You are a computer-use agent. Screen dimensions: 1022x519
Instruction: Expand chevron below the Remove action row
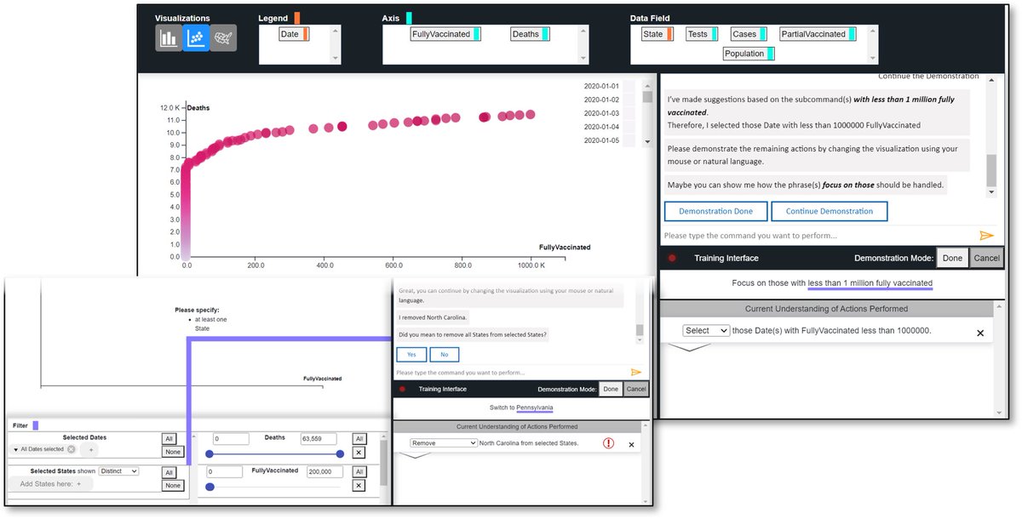pos(416,455)
